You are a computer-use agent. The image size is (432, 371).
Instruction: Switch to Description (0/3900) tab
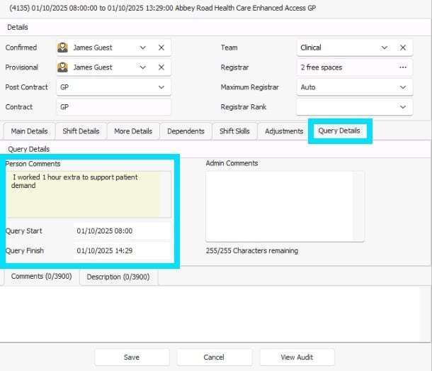pos(118,277)
